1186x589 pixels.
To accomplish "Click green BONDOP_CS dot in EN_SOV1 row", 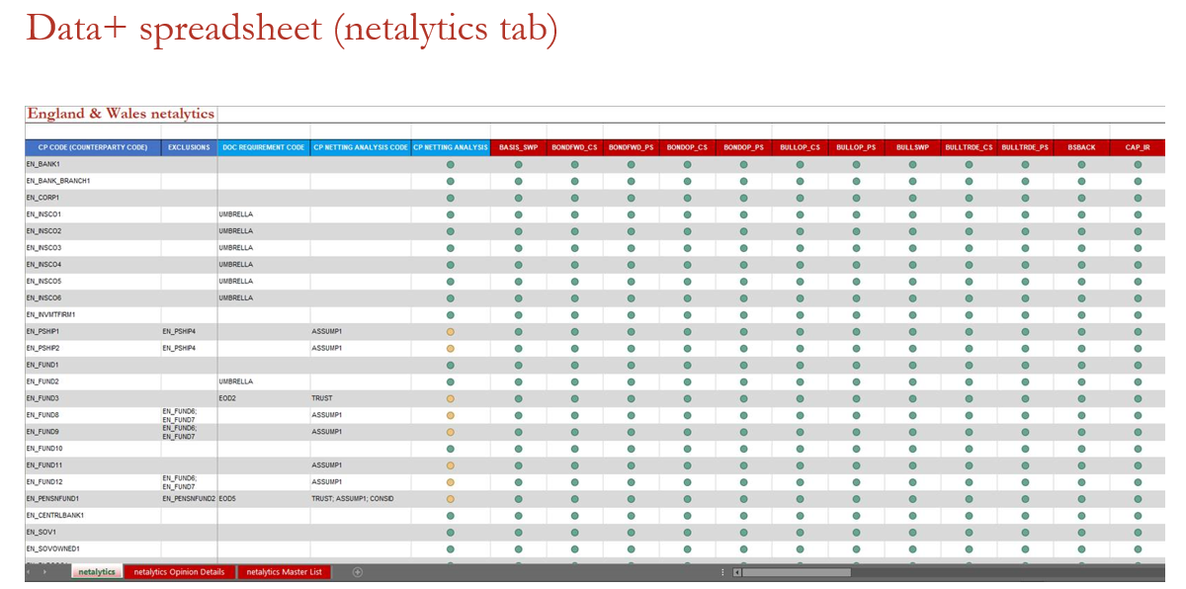I will tap(687, 532).
